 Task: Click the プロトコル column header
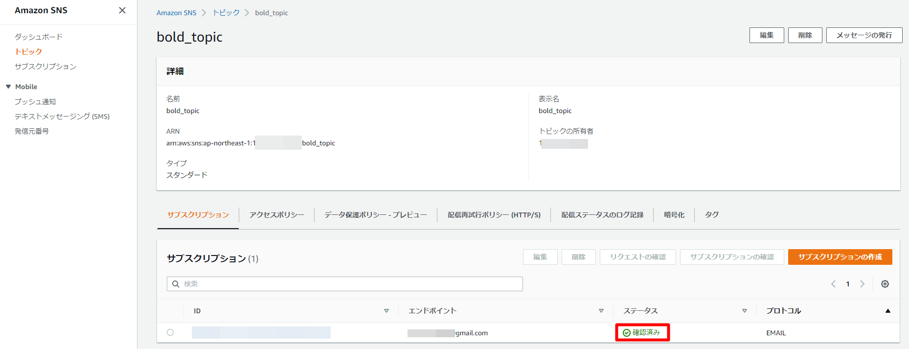(783, 311)
